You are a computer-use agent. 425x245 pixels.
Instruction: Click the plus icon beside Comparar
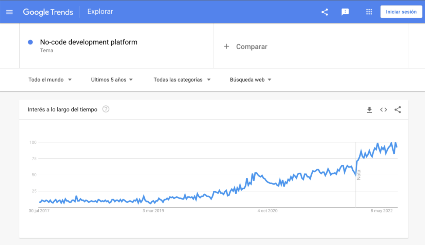(x=227, y=47)
